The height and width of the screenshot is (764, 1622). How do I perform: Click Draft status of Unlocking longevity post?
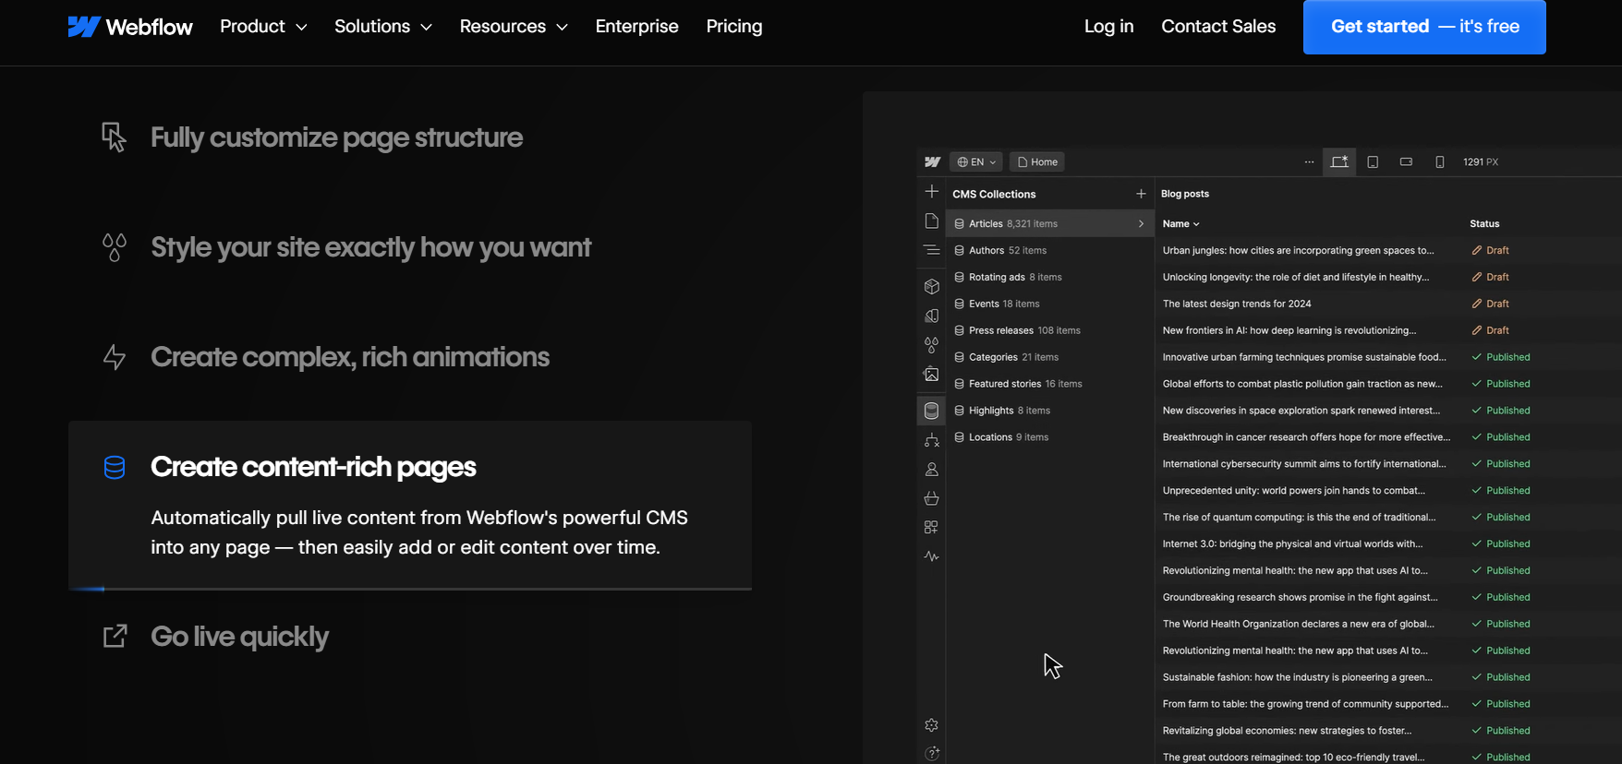(x=1490, y=277)
